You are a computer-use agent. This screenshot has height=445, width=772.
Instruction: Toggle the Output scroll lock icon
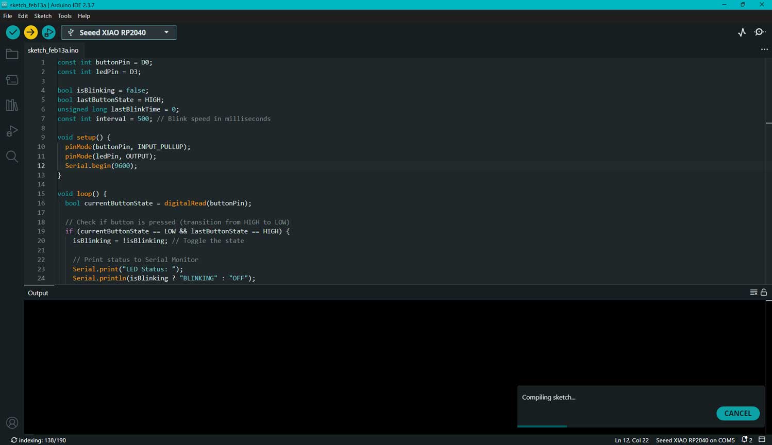764,293
